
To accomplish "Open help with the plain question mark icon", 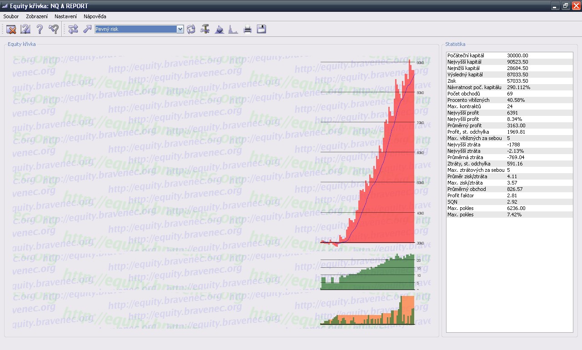I will [40, 29].
